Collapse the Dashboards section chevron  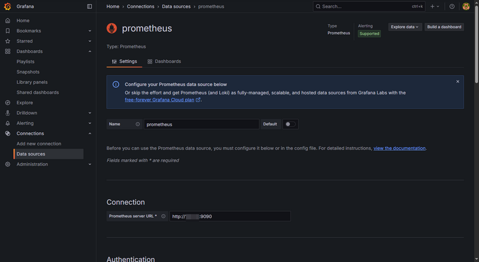click(90, 51)
